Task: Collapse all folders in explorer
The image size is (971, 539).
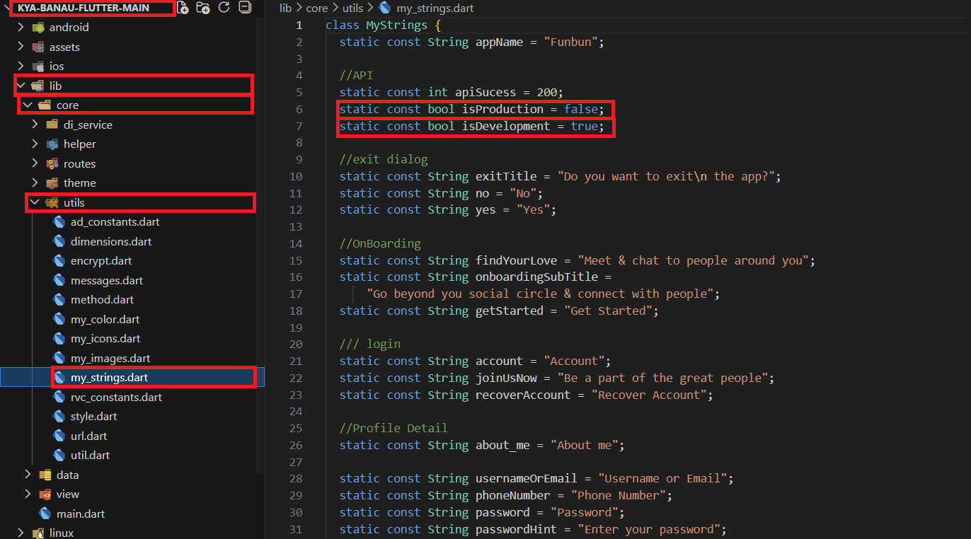Action: pyautogui.click(x=245, y=8)
